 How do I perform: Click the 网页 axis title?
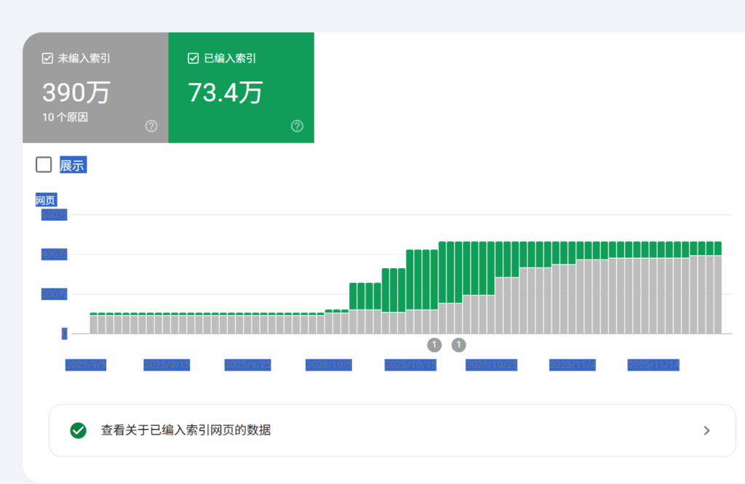[46, 201]
